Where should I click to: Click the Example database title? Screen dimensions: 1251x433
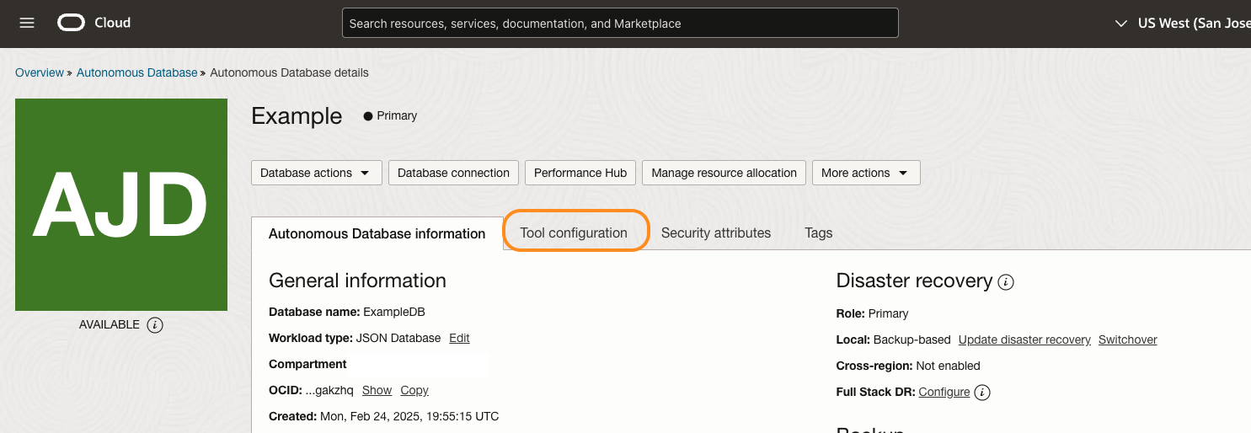point(297,116)
